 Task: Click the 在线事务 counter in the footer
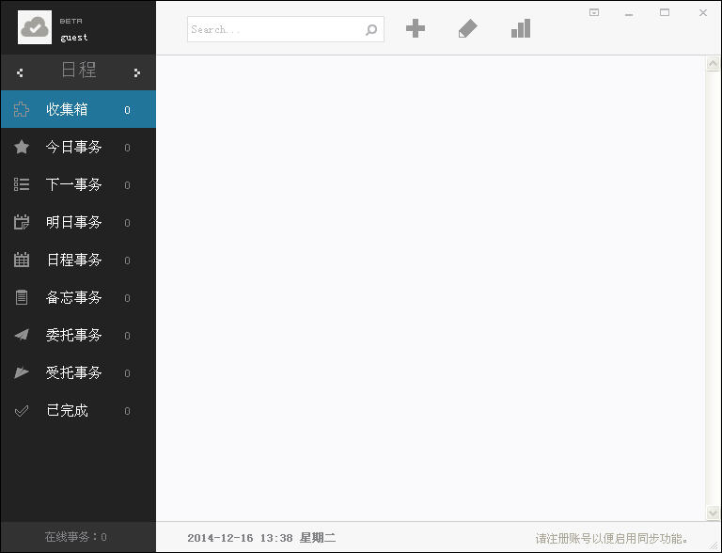(x=76, y=537)
